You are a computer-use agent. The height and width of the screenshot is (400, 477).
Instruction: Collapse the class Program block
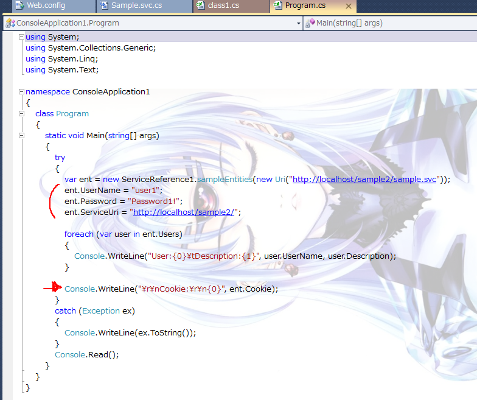click(21, 114)
